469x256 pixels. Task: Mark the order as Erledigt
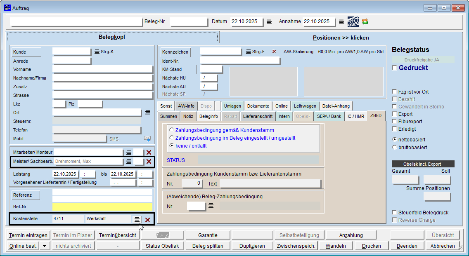tap(395, 129)
